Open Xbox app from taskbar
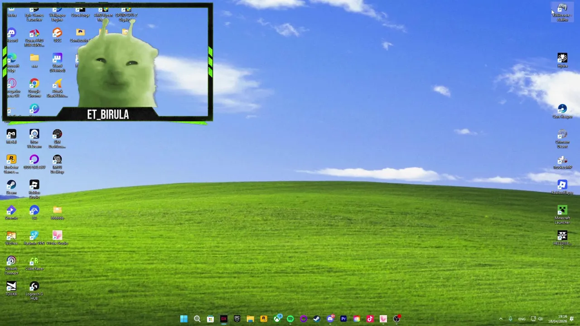The height and width of the screenshot is (326, 580). click(x=277, y=319)
